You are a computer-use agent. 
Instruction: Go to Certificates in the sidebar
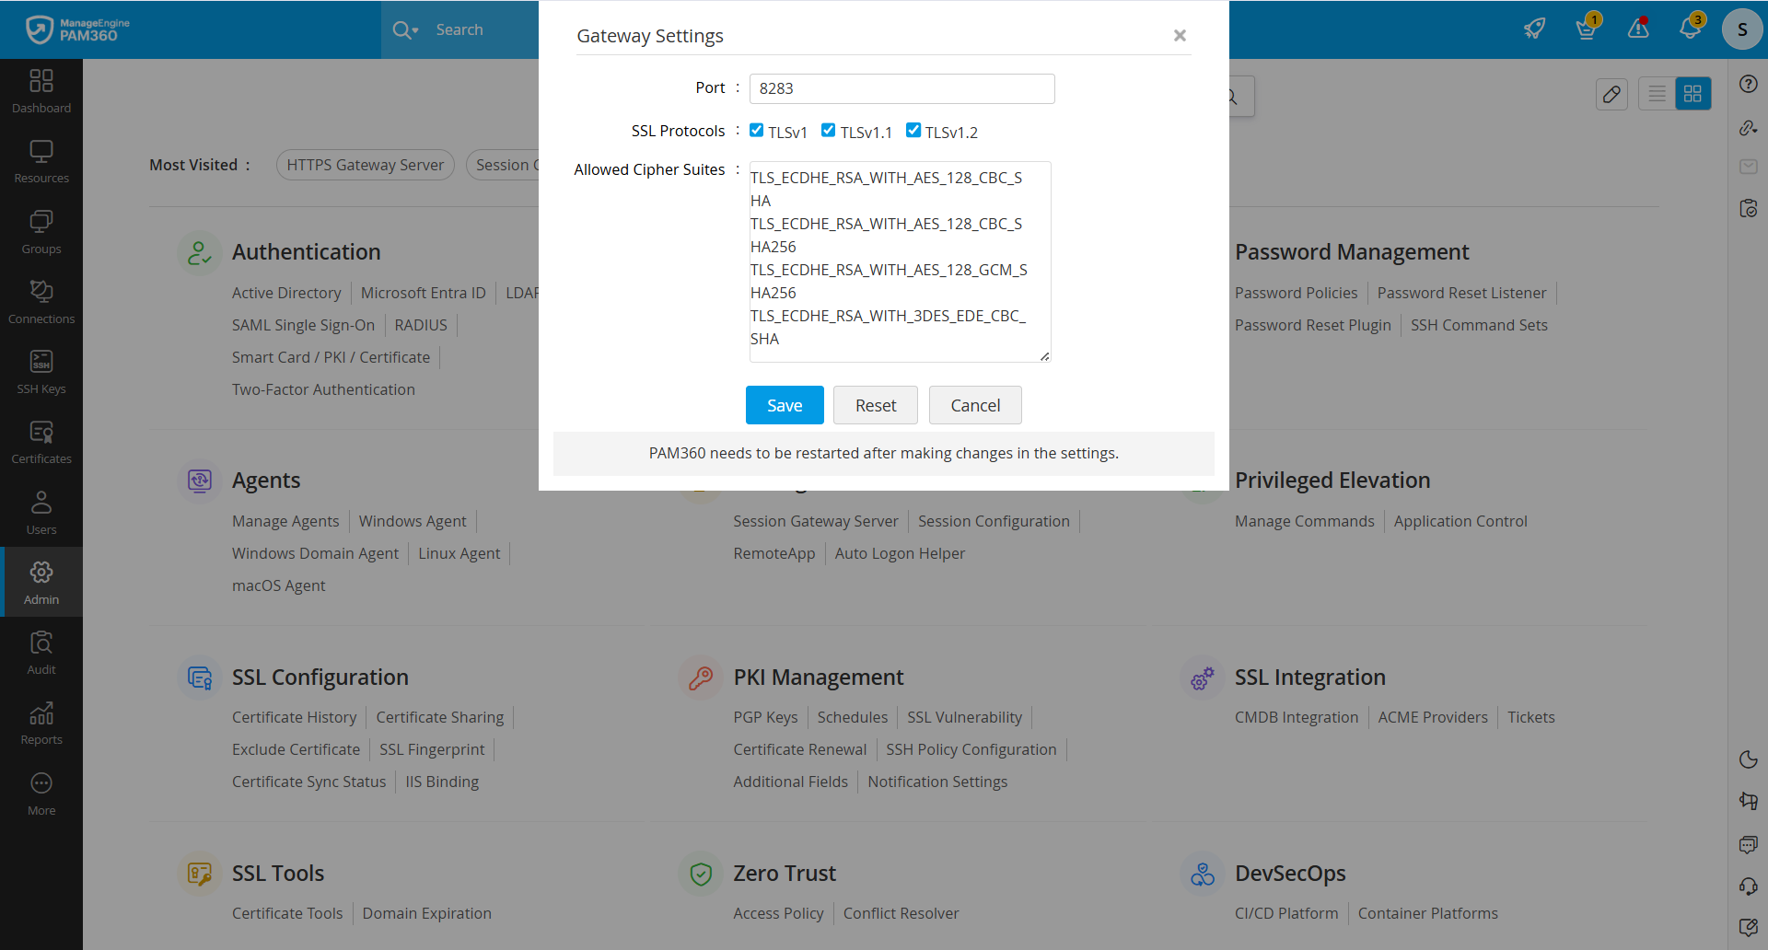point(41,442)
